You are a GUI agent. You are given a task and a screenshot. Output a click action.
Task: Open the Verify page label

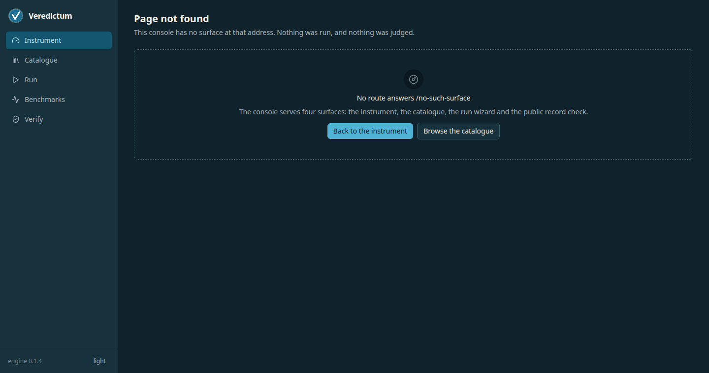click(34, 119)
